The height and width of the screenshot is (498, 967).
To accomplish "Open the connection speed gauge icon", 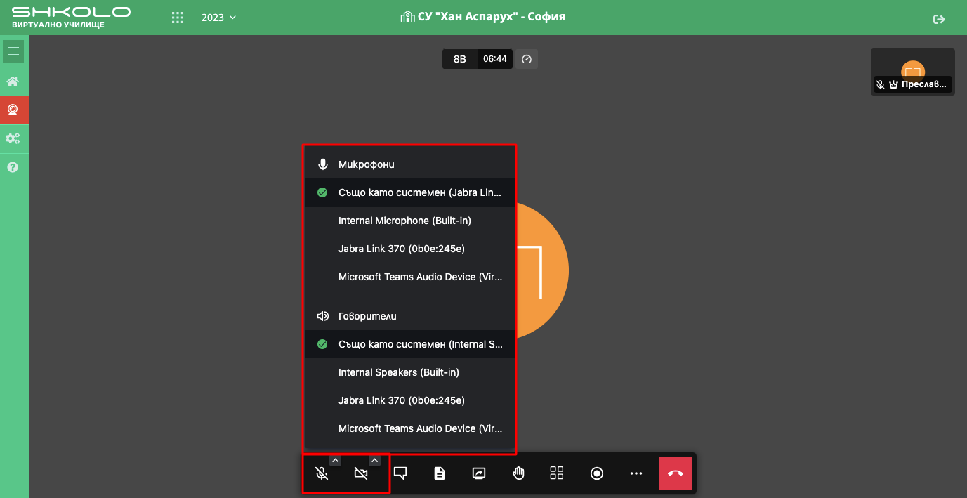I will [x=527, y=59].
